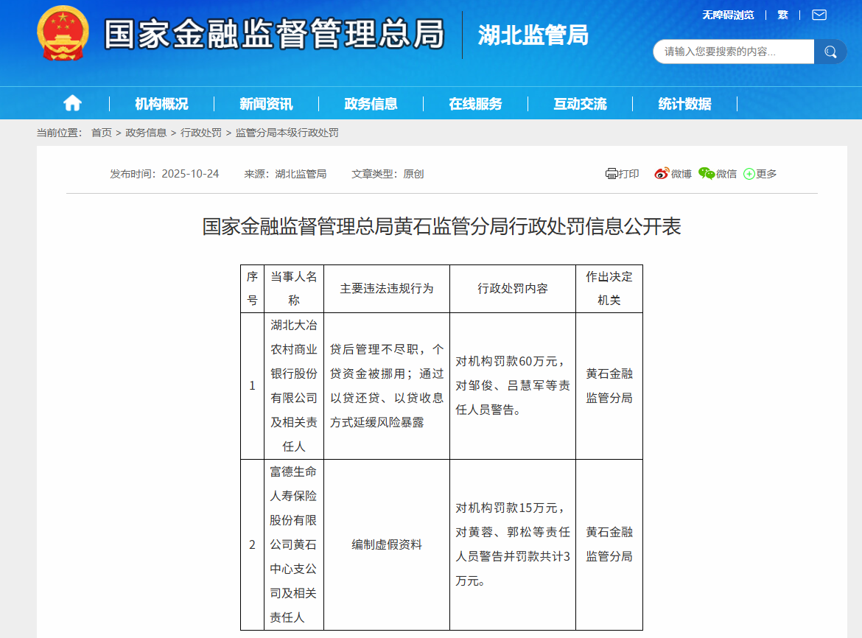Open the 统计数据 navigation menu
Image resolution: width=862 pixels, height=638 pixels.
pos(684,103)
